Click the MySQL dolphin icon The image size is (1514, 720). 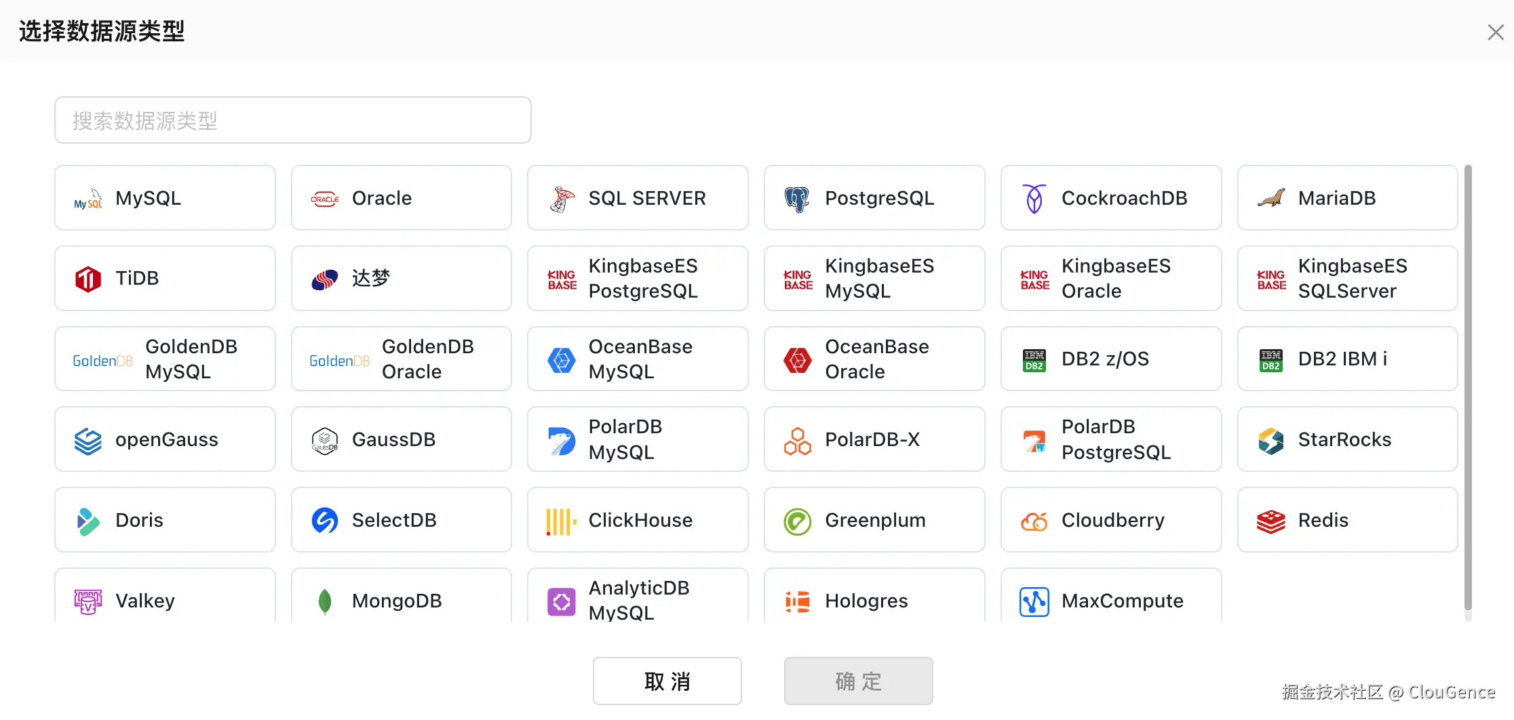coord(88,199)
